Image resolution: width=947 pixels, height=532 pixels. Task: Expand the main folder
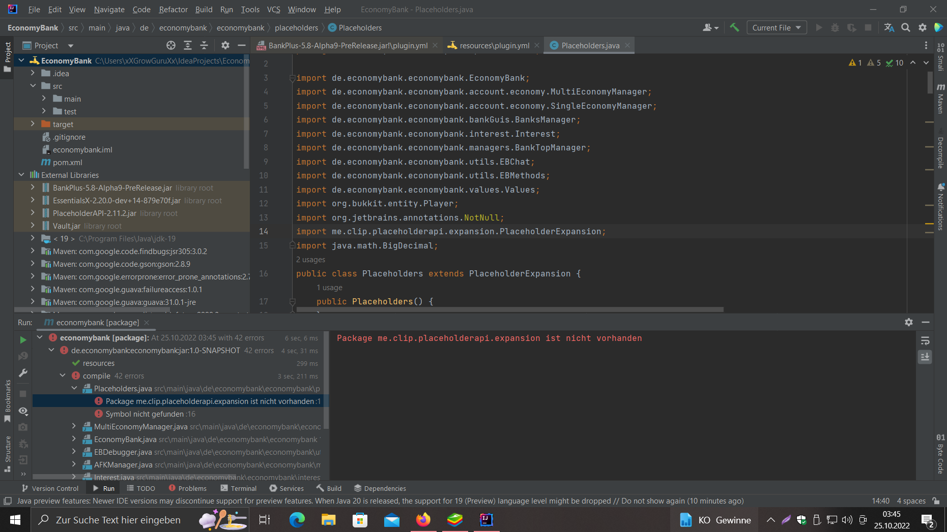tap(44, 99)
